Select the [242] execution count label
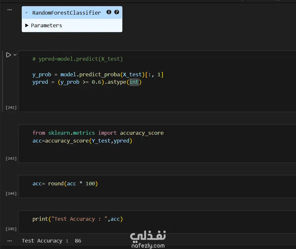This screenshot has width=296, height=249. click(11, 107)
